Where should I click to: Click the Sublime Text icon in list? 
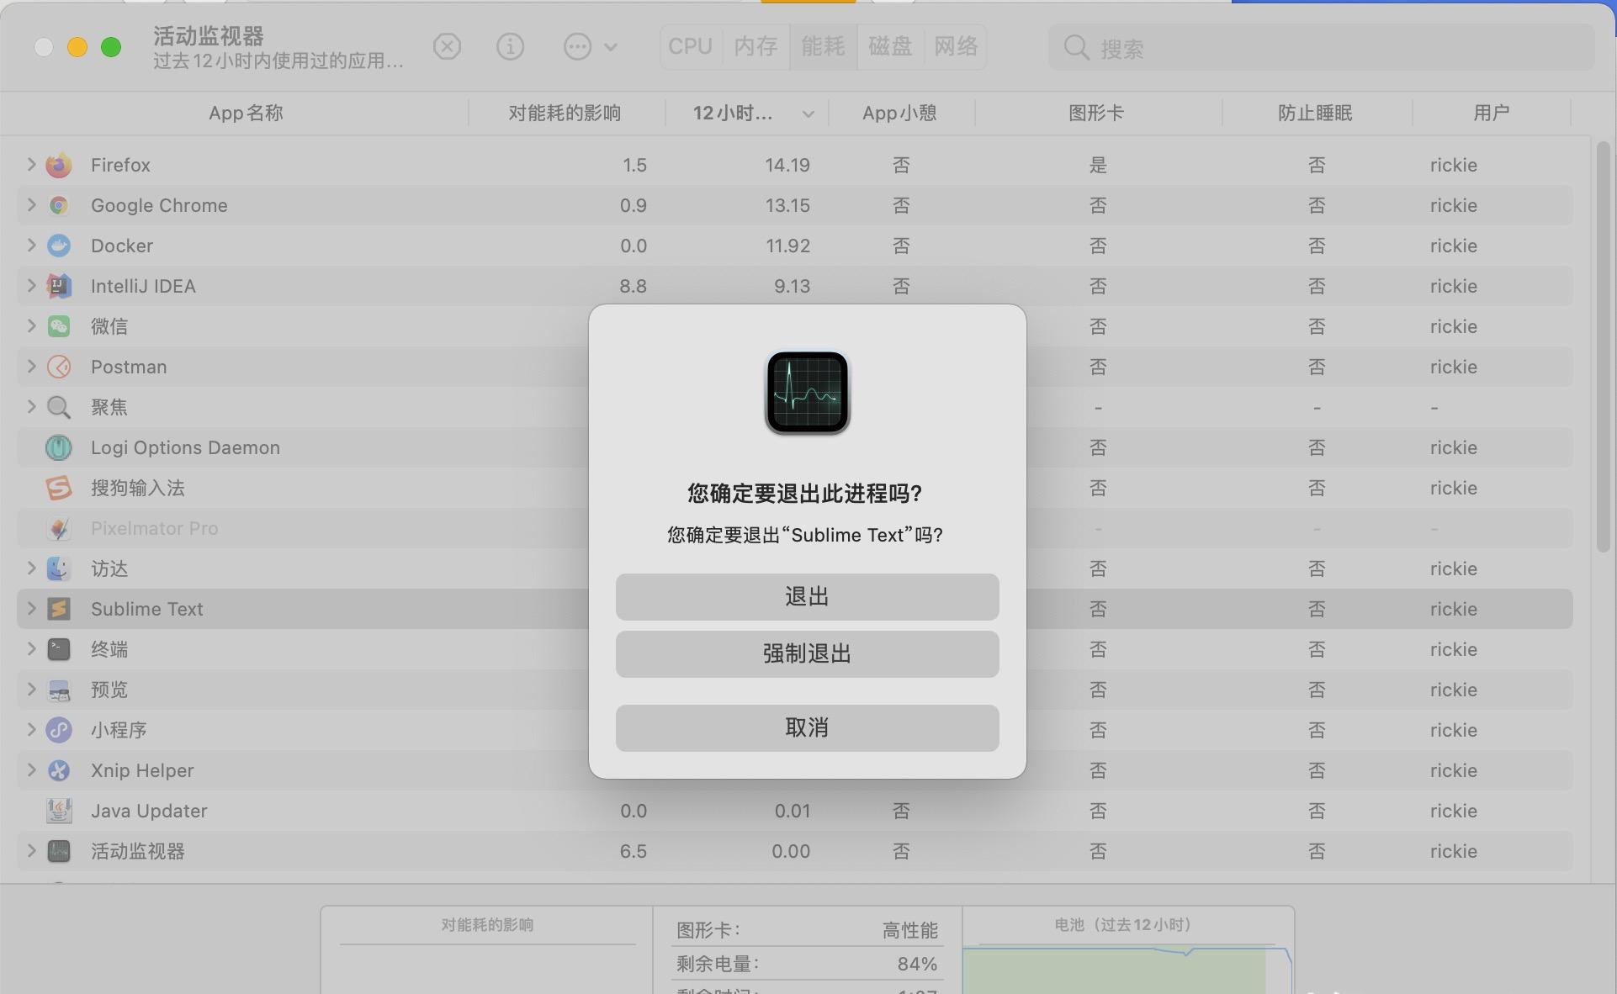tap(59, 609)
